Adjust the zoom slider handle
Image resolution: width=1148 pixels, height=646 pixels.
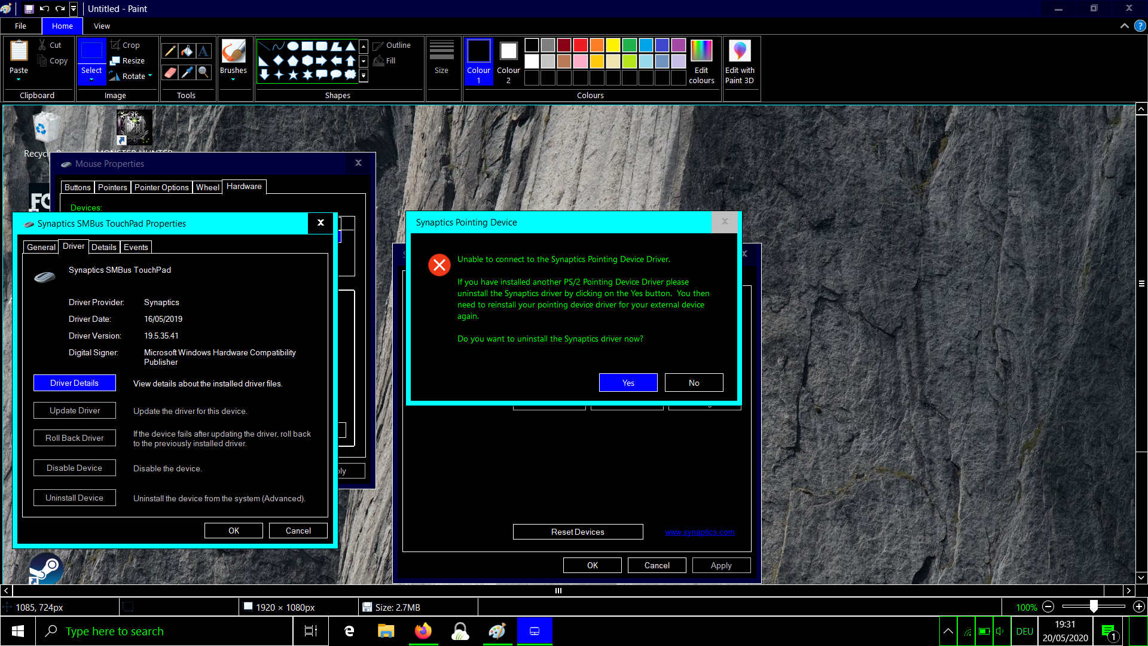(1094, 607)
